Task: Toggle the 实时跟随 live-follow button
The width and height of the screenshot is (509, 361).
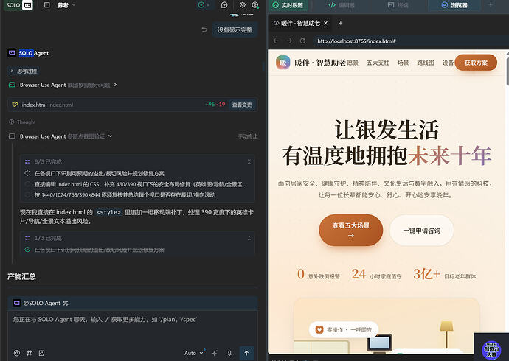Action: 288,5
